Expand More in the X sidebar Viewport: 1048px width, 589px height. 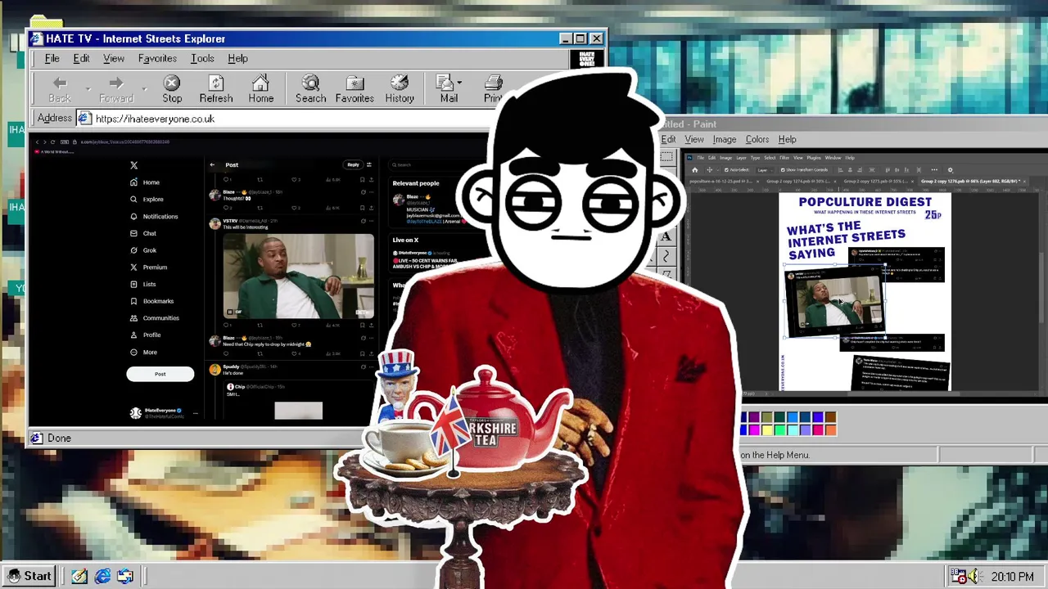pos(143,352)
